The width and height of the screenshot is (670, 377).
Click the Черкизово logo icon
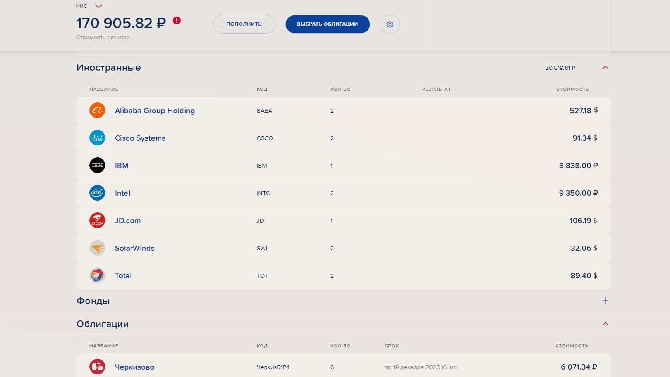click(97, 367)
